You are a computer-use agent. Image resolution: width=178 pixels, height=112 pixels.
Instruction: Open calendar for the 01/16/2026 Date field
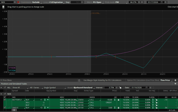(x=146, y=88)
